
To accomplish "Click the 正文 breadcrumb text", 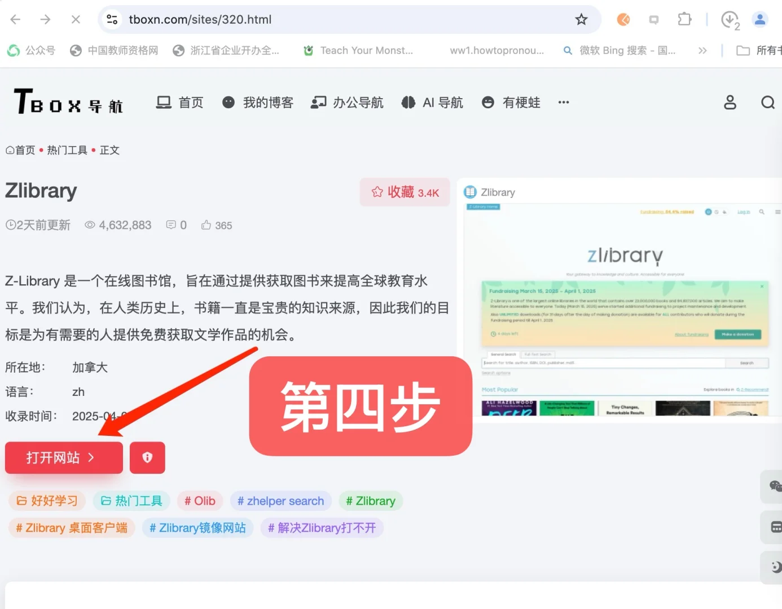I will coord(109,151).
